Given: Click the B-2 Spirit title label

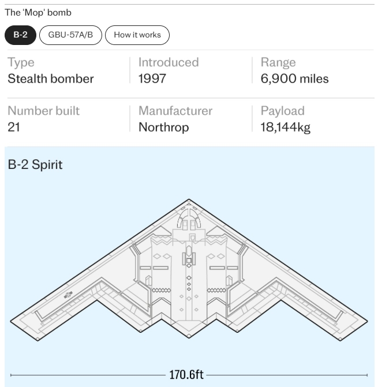Looking at the screenshot, I should (35, 164).
